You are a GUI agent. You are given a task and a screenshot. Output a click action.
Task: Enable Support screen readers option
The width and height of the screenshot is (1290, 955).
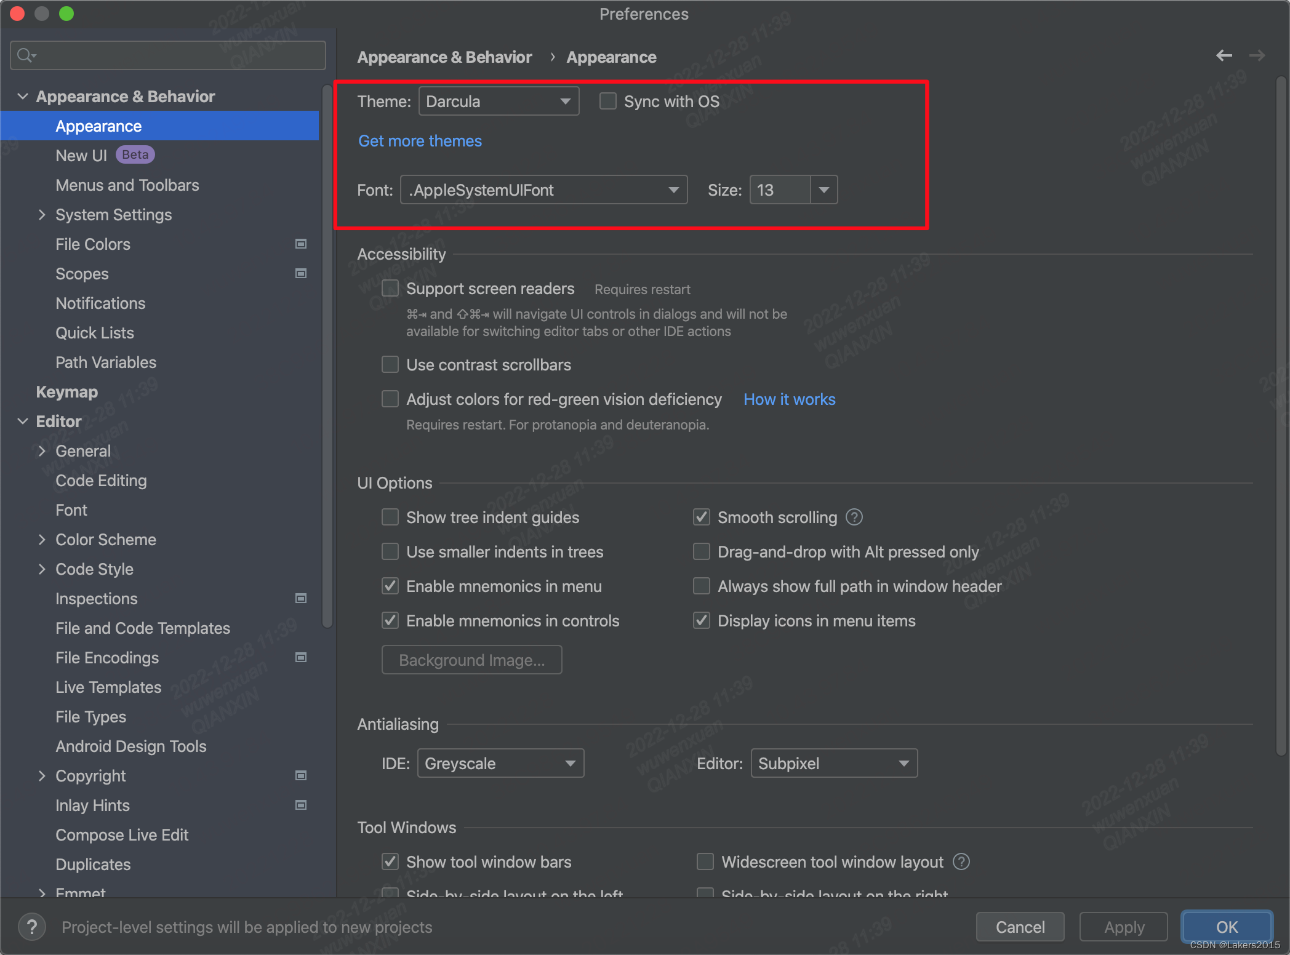click(x=390, y=289)
